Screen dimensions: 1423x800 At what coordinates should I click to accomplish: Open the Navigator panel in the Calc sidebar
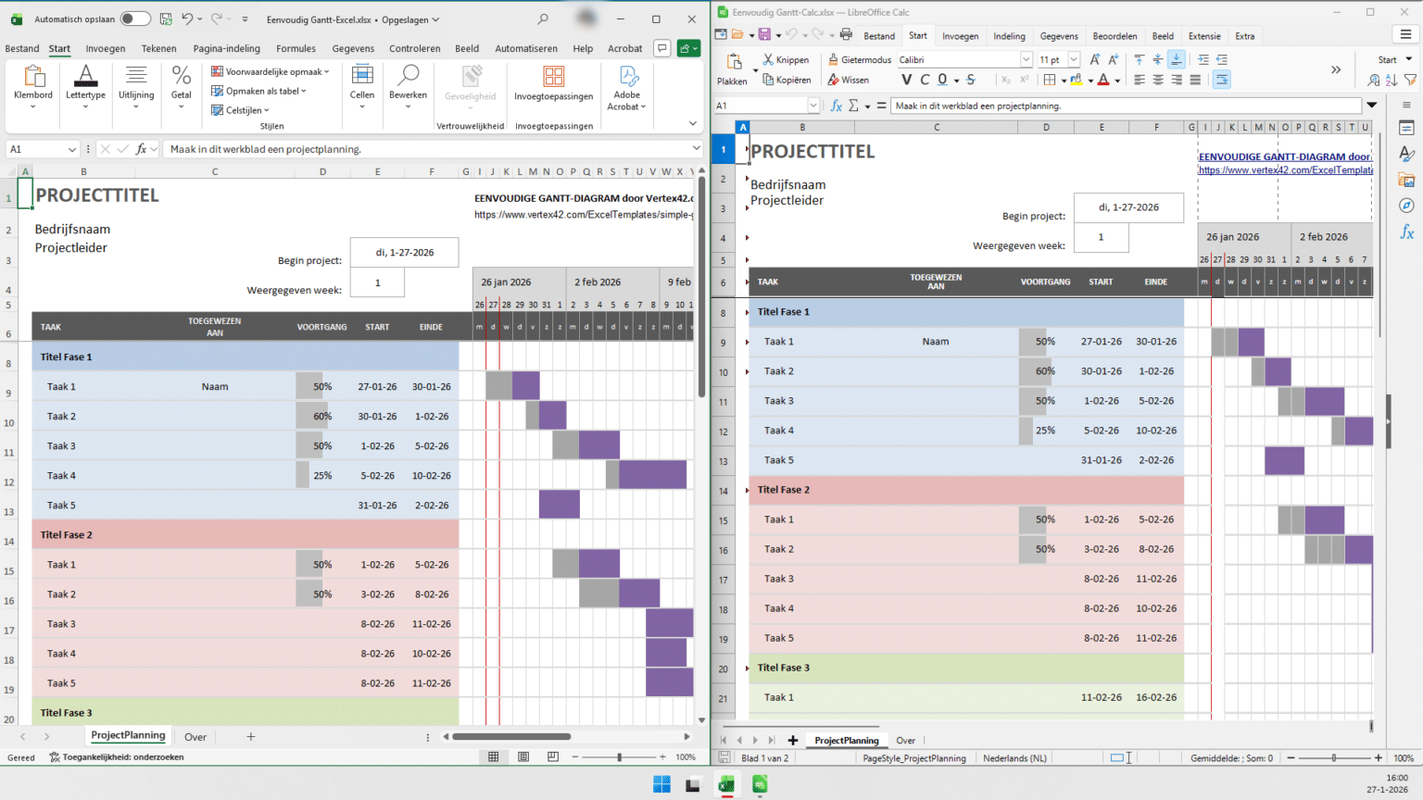coord(1408,206)
